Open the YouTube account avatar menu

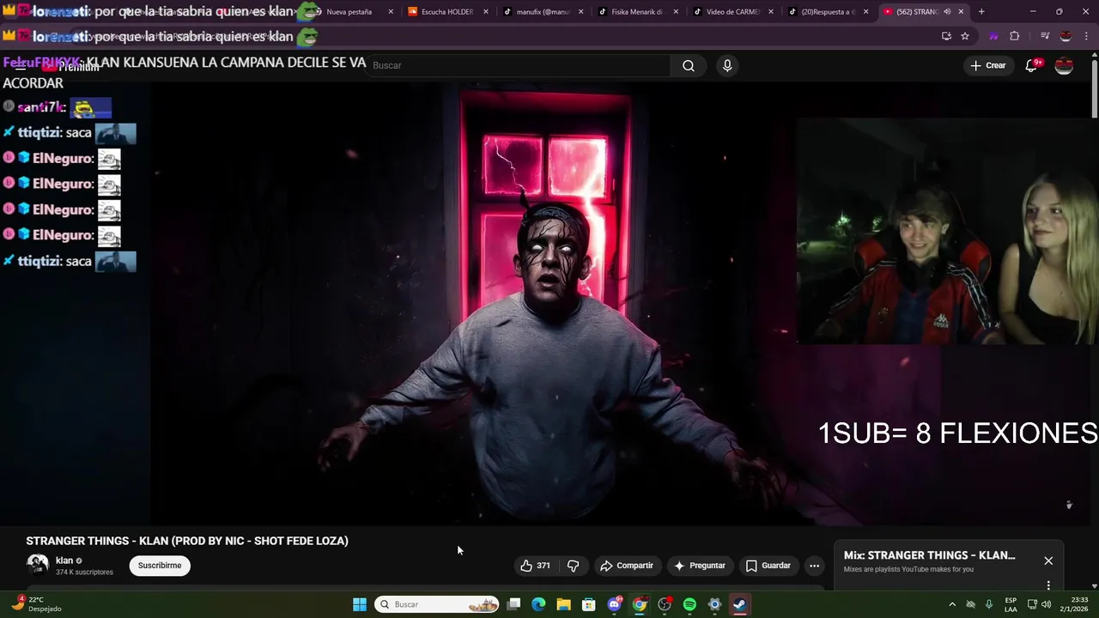point(1064,65)
